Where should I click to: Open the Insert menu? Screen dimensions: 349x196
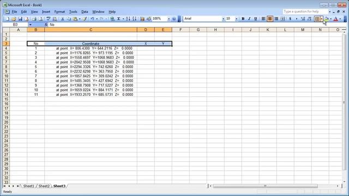pos(46,12)
